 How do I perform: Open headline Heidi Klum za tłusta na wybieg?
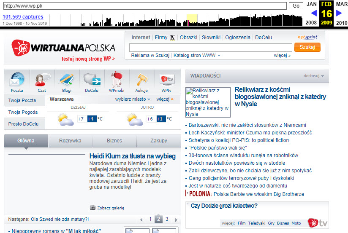pos(133,156)
